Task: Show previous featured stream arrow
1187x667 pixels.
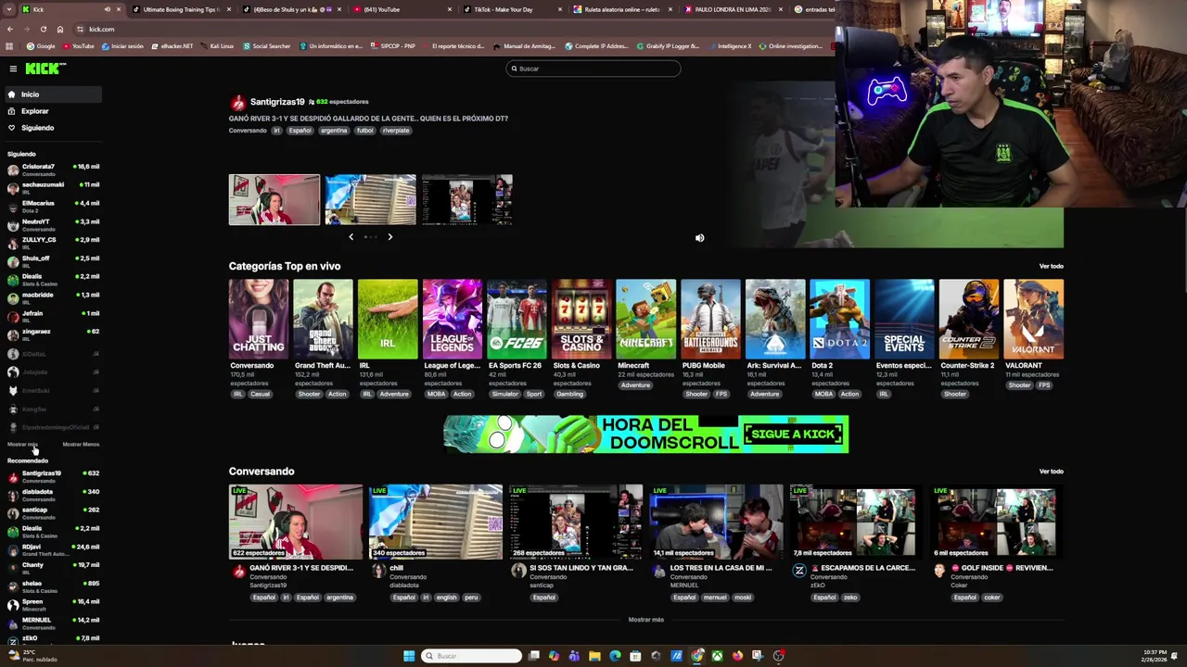Action: (x=351, y=237)
